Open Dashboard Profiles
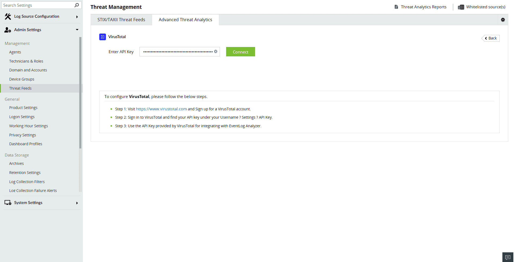The image size is (515, 262). pyautogui.click(x=26, y=144)
